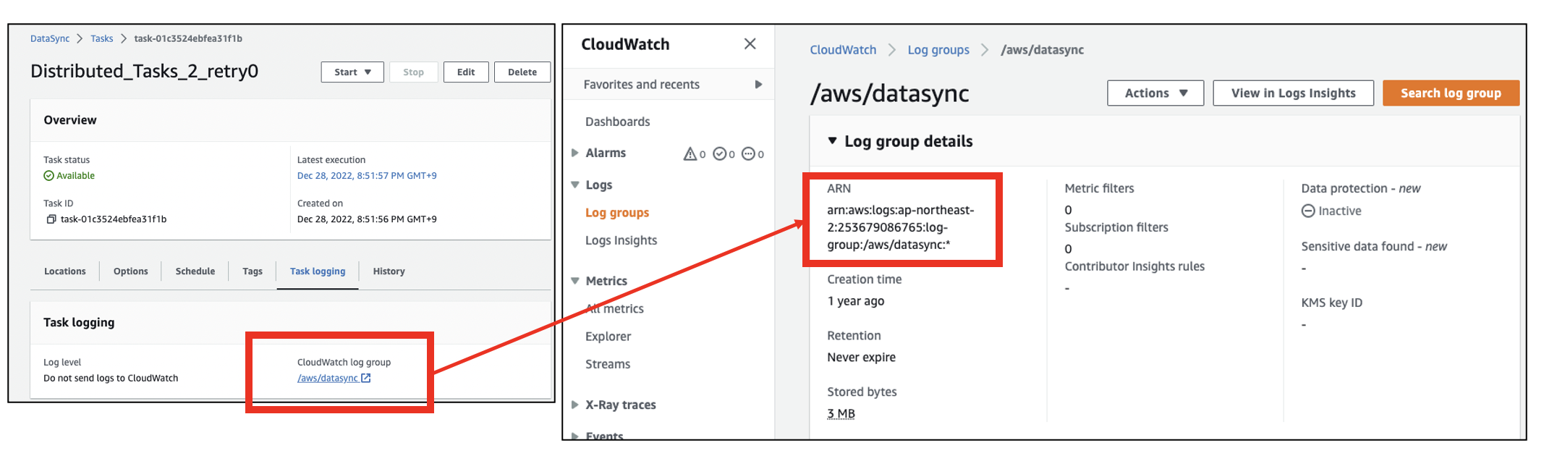Open Log groups in sidebar
Viewport: 1544px width, 456px height.
pos(617,213)
